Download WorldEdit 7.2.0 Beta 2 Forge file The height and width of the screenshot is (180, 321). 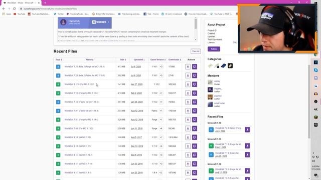(x=188, y=66)
